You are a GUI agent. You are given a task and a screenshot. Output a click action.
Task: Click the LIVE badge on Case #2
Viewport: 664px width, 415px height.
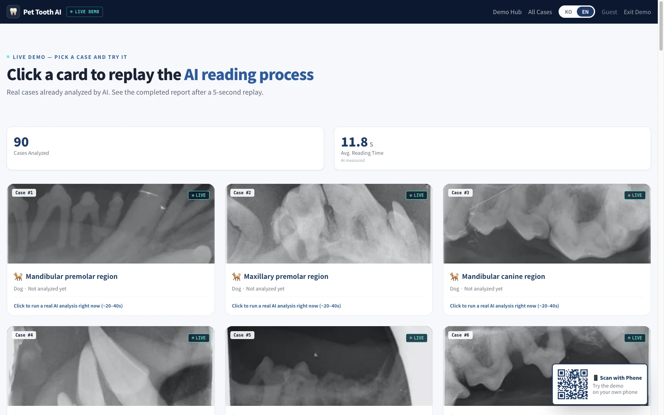pos(417,195)
